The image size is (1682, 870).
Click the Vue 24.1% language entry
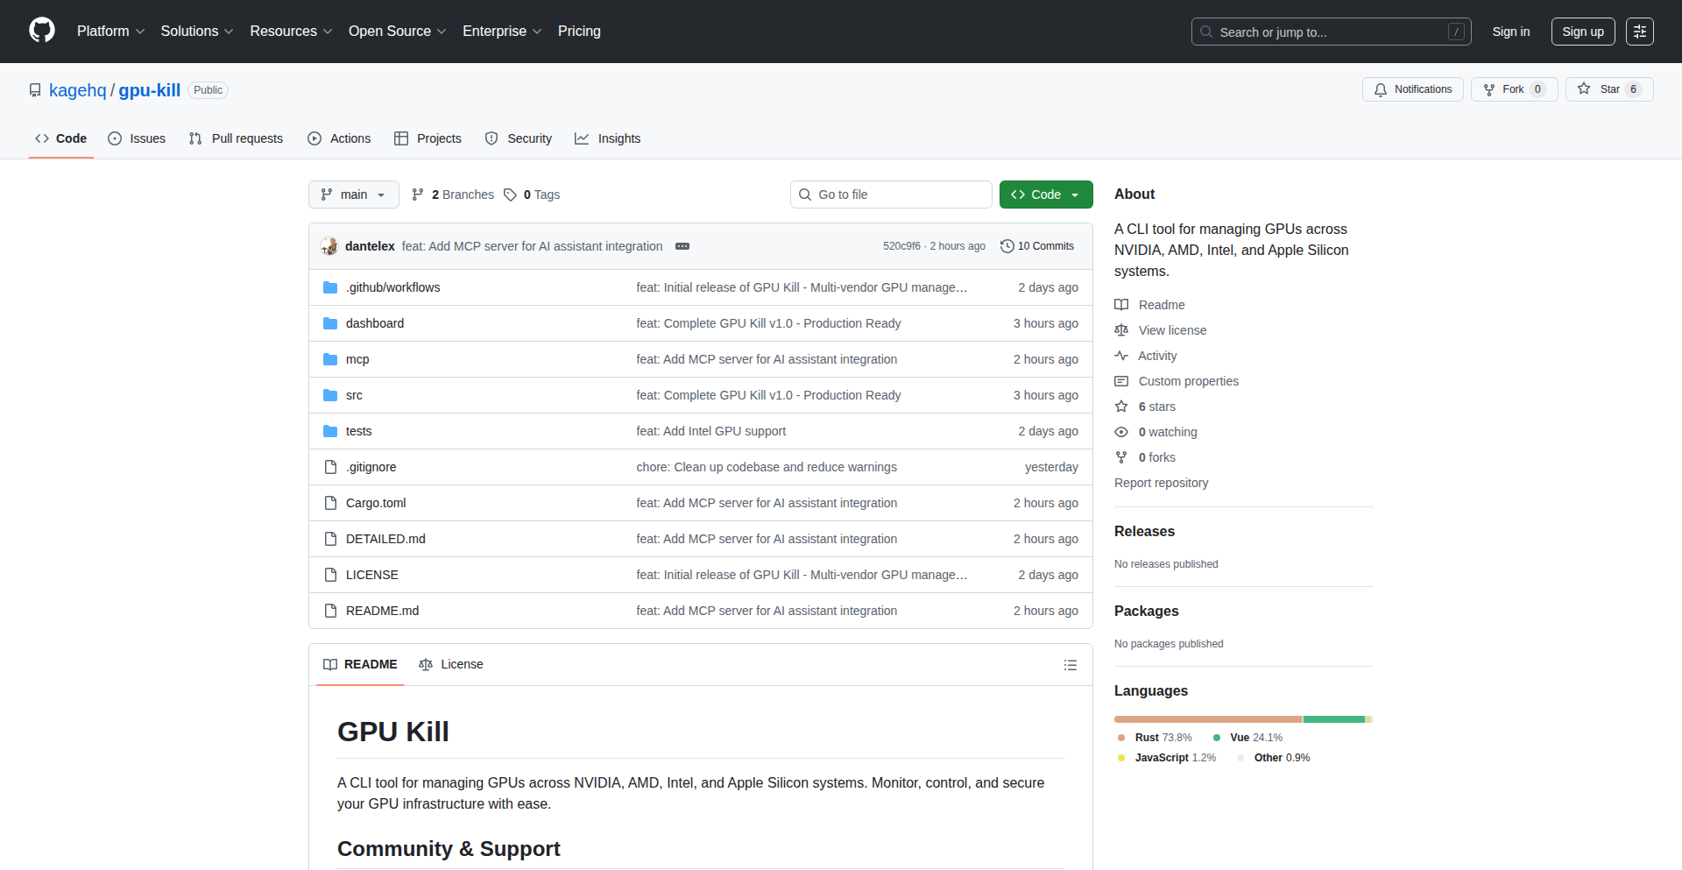pyautogui.click(x=1247, y=738)
